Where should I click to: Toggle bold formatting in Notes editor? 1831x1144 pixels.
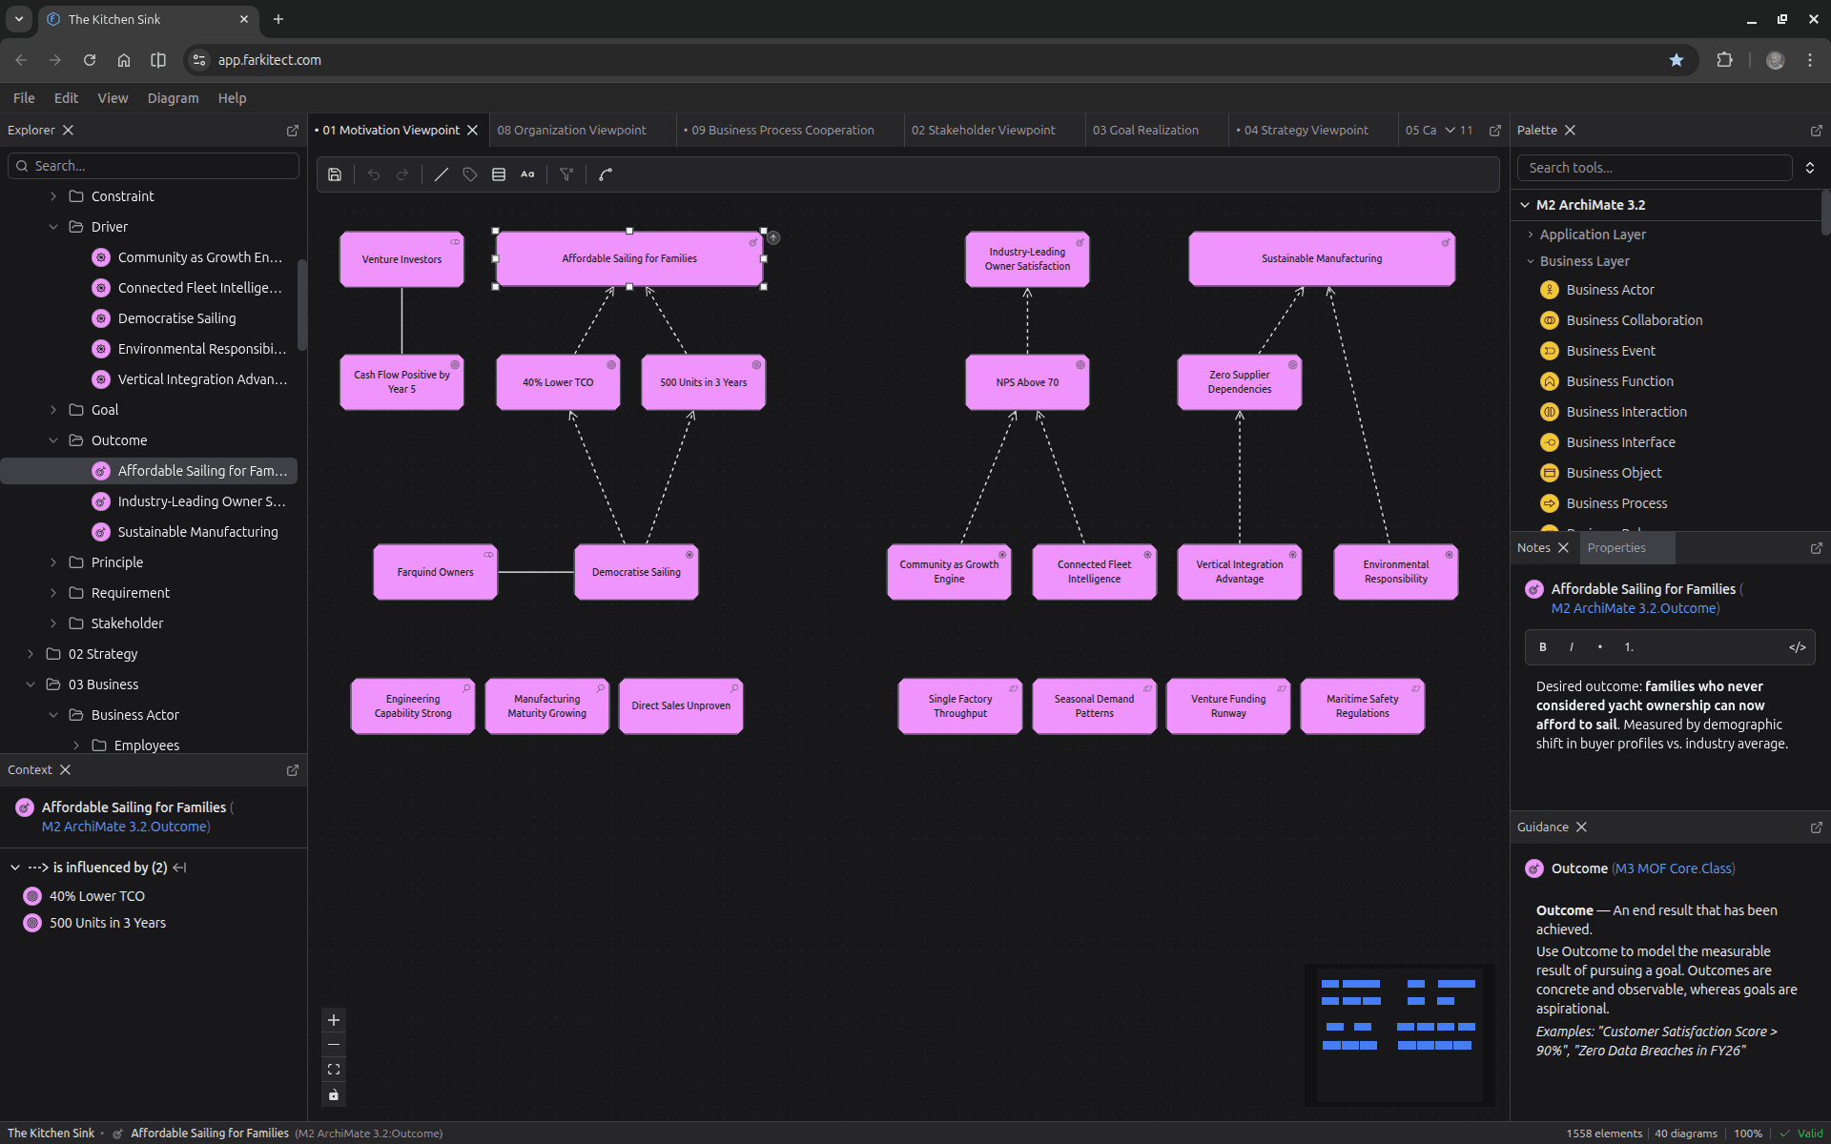[x=1543, y=647]
